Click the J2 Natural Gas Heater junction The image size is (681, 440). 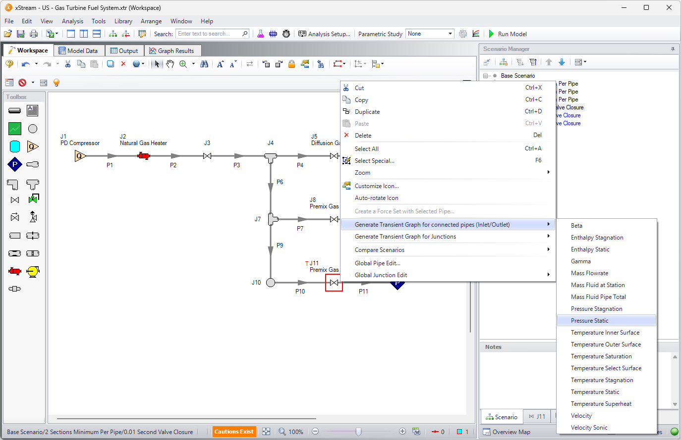point(144,156)
